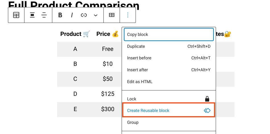Insert a link from the toolbar

(84, 15)
